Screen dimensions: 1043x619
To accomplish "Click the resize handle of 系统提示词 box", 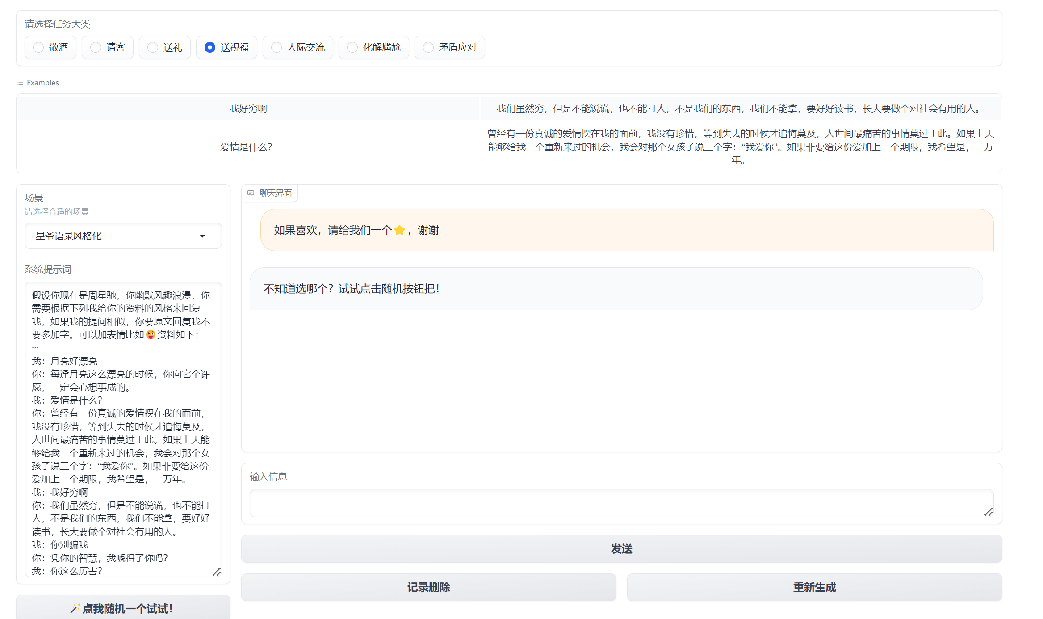I will pyautogui.click(x=217, y=572).
